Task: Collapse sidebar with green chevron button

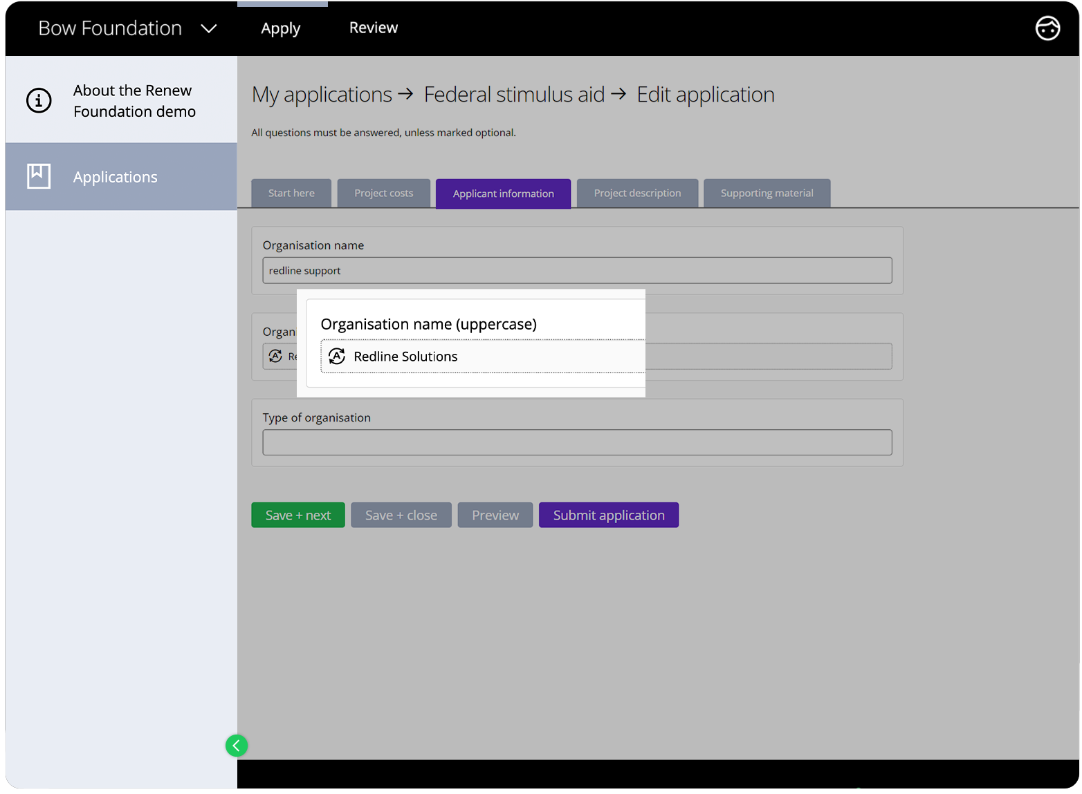Action: pos(237,745)
